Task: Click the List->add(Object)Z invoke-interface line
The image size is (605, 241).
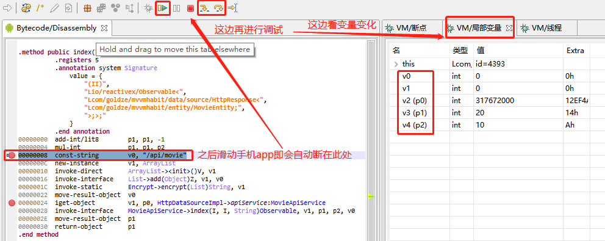Action: coord(120,179)
